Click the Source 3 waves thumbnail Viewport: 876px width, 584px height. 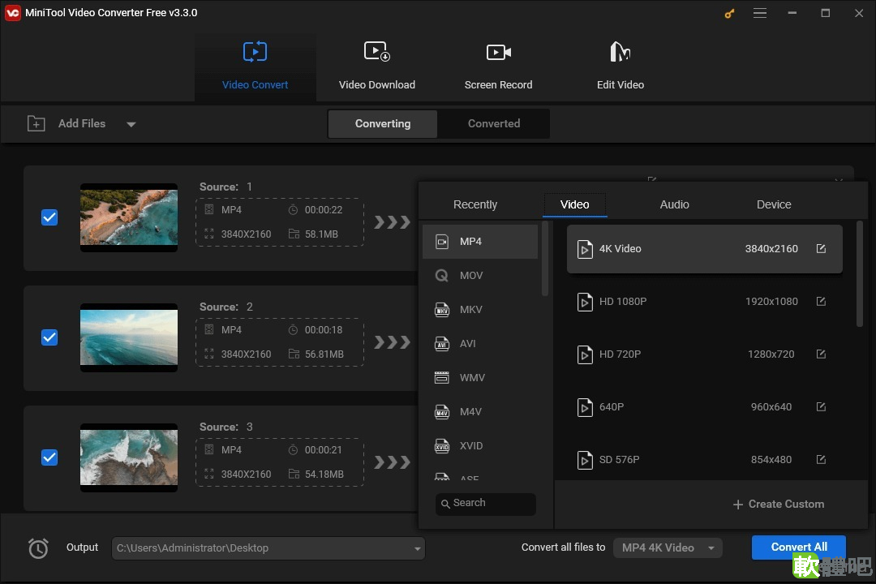pos(129,457)
